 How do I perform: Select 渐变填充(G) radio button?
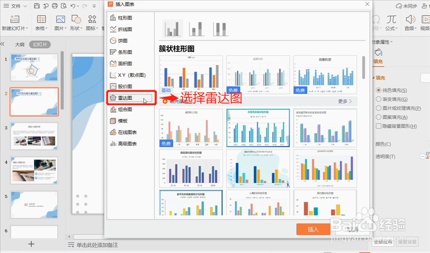click(378, 99)
